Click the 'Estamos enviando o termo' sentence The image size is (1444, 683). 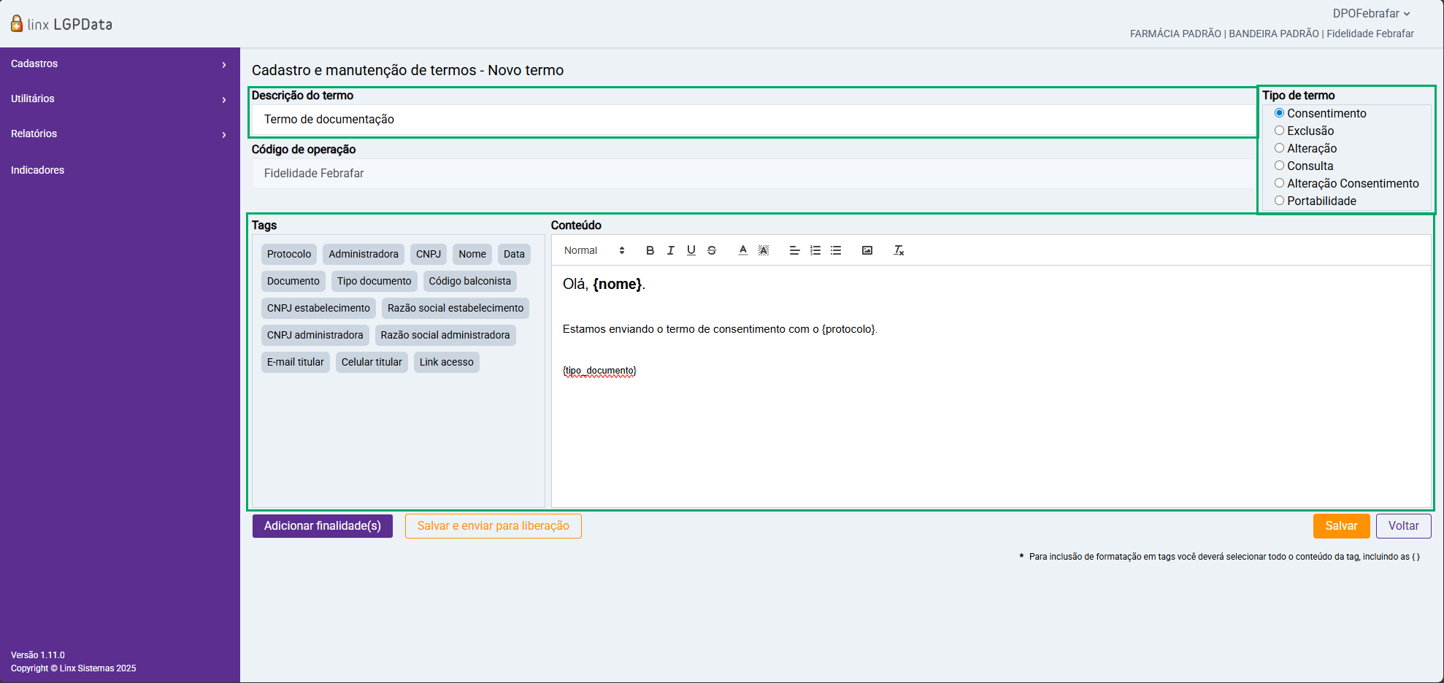click(x=720, y=329)
